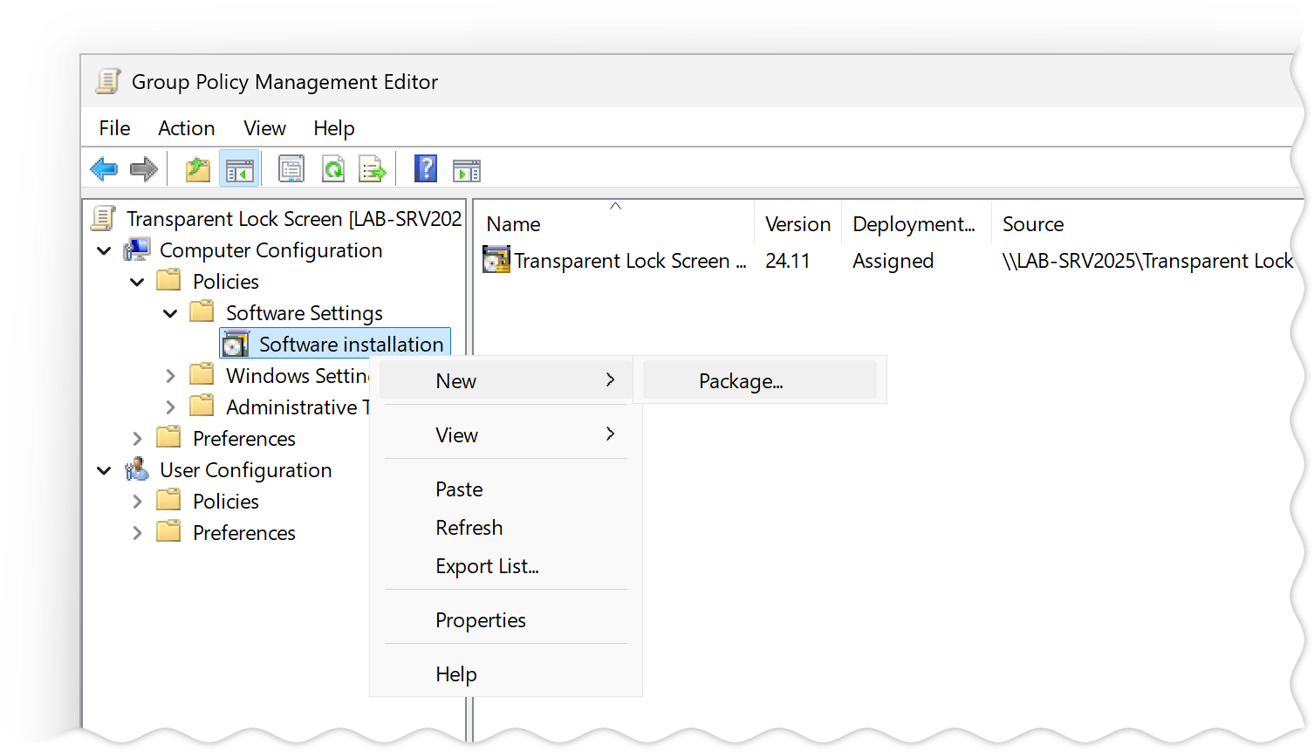1314x752 pixels.
Task: Click the blue Help question mark icon
Action: click(x=426, y=168)
